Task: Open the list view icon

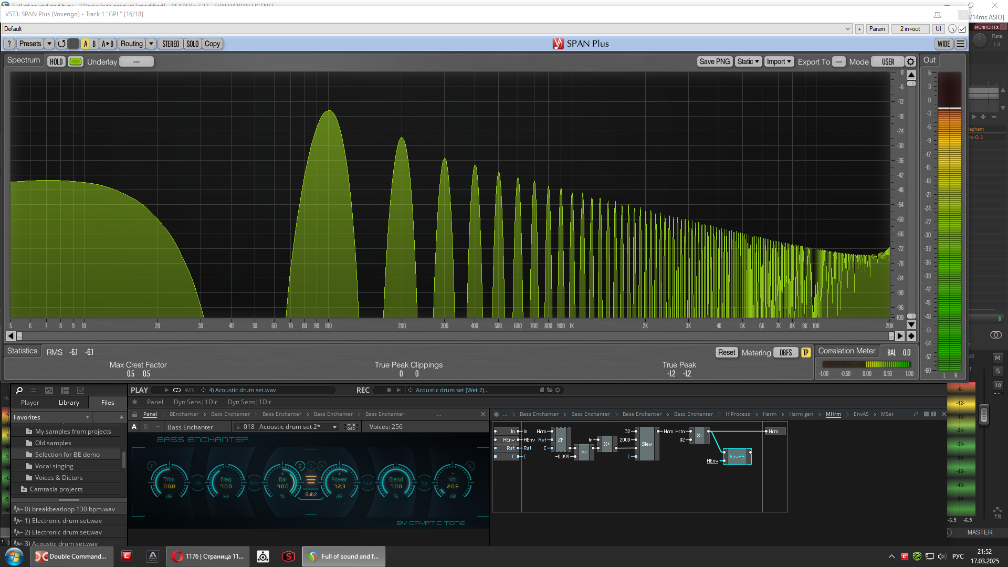Action: click(x=34, y=390)
